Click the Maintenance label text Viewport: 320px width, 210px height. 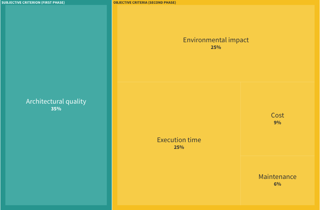[x=277, y=177]
